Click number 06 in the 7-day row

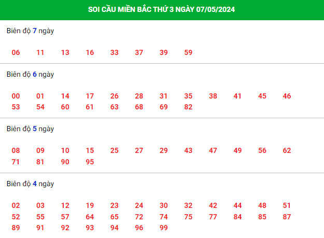(x=16, y=52)
